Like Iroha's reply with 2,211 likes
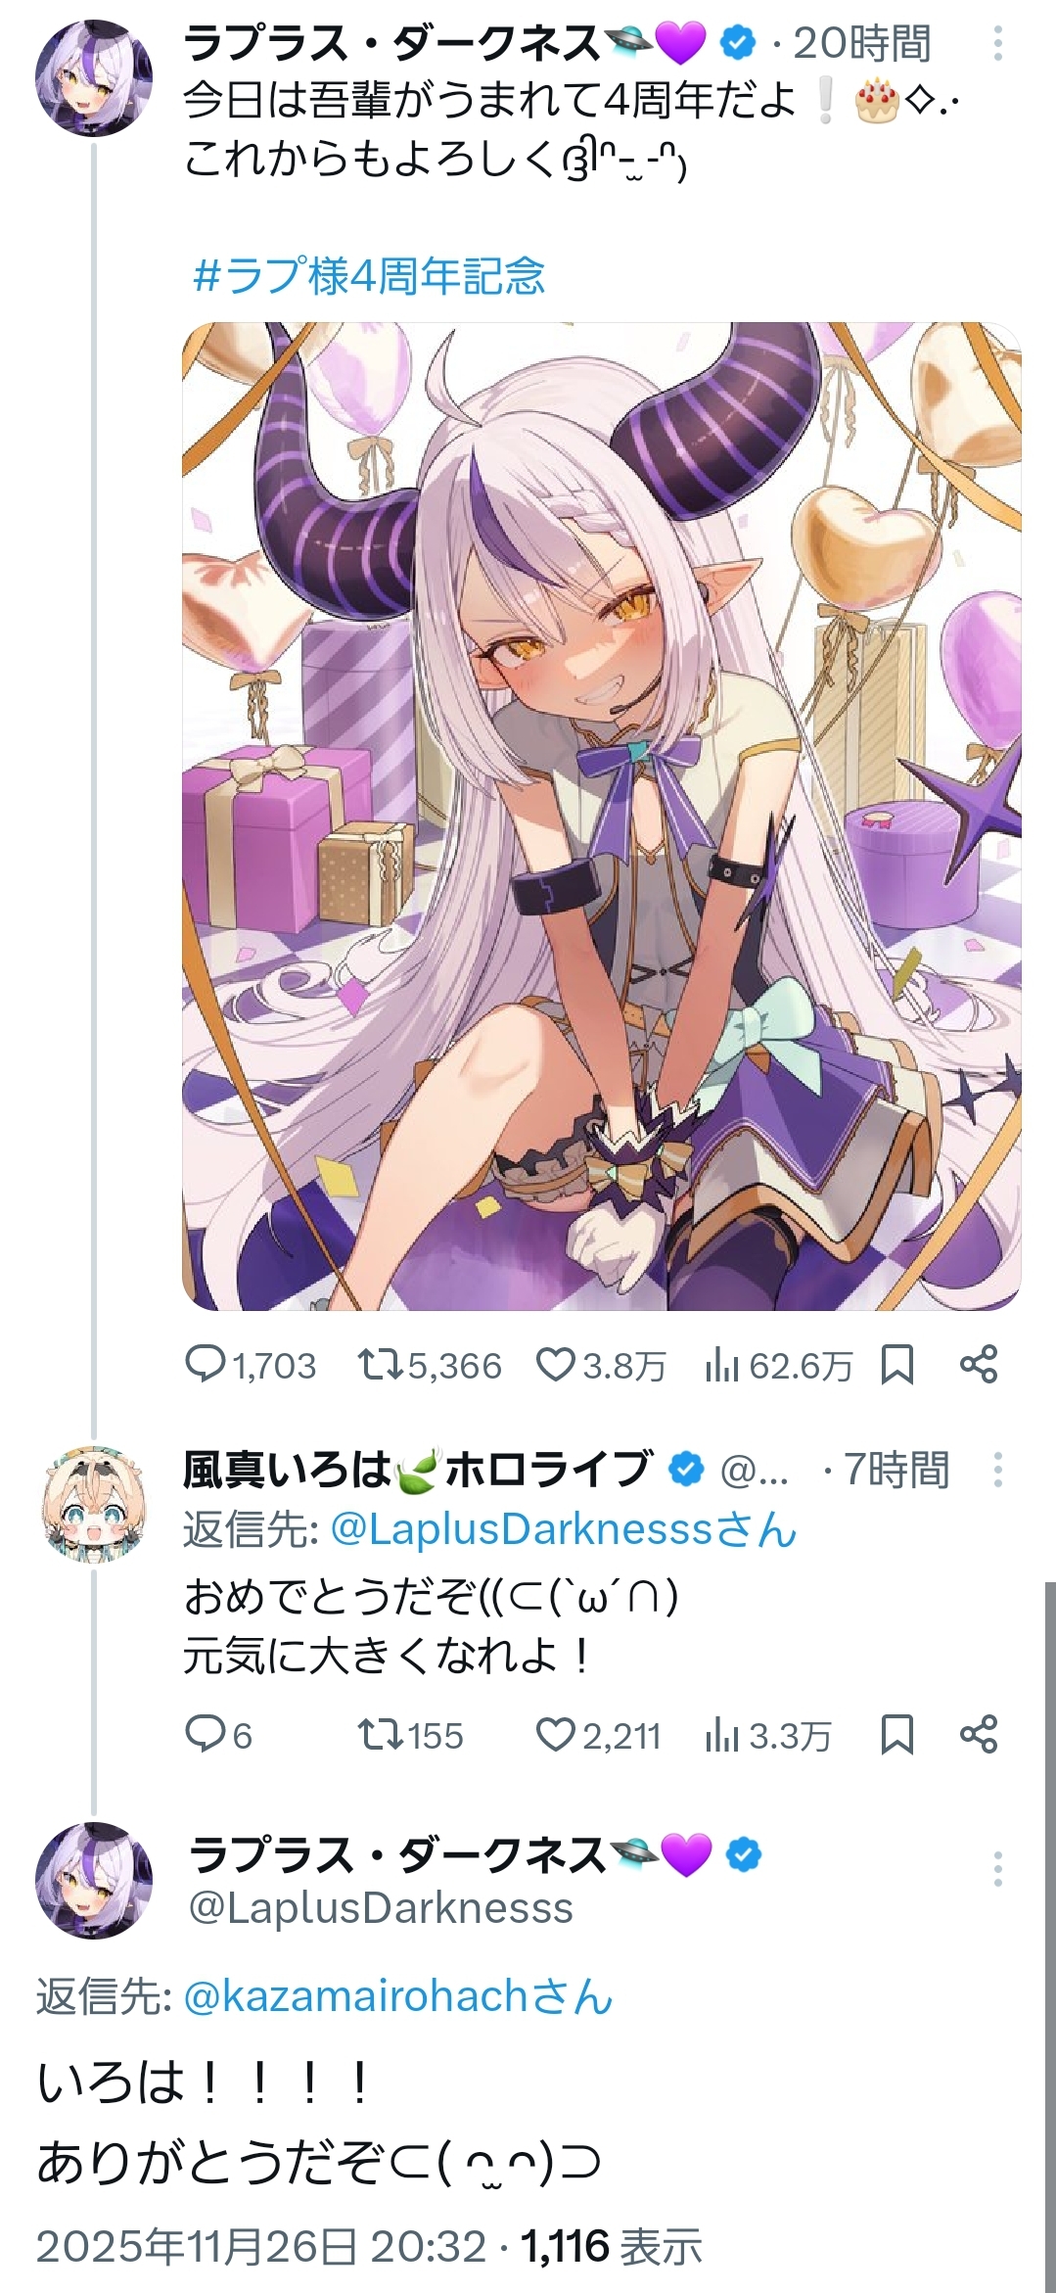 (x=555, y=1734)
